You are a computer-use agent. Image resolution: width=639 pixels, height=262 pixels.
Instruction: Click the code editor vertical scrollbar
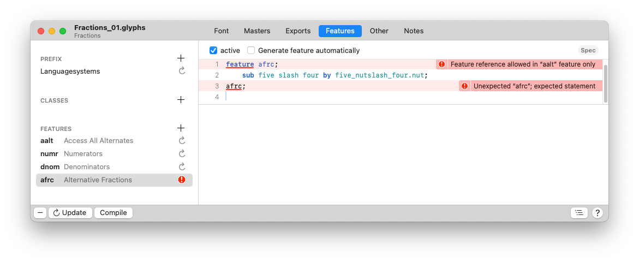coord(605,83)
